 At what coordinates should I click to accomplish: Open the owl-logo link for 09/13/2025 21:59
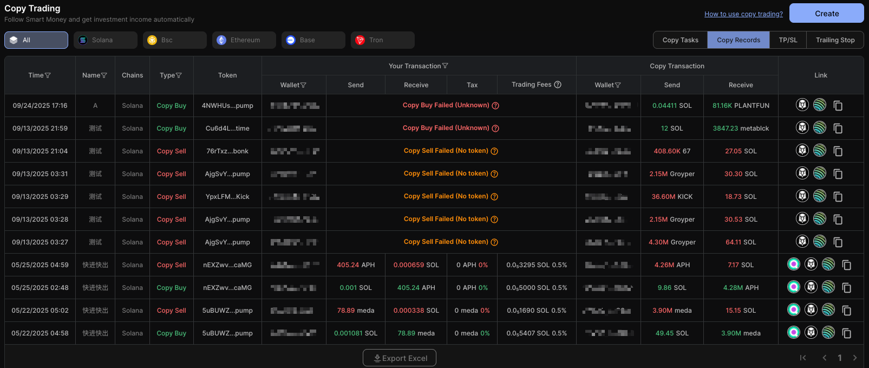pos(802,127)
